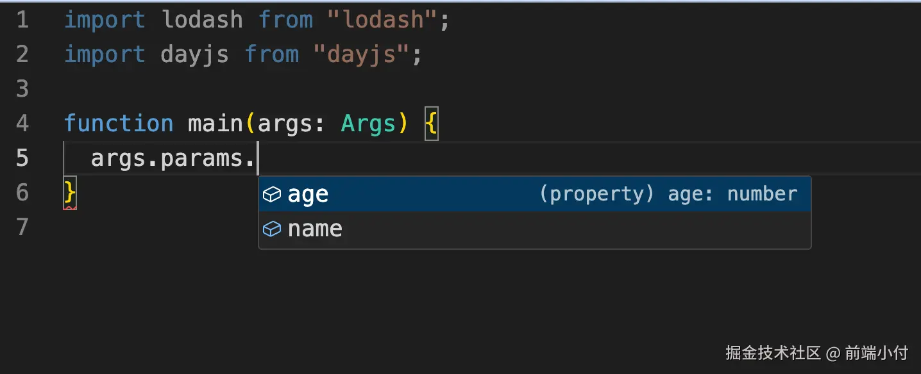Click the property cube icon beside name
The height and width of the screenshot is (374, 921).
pos(272,229)
